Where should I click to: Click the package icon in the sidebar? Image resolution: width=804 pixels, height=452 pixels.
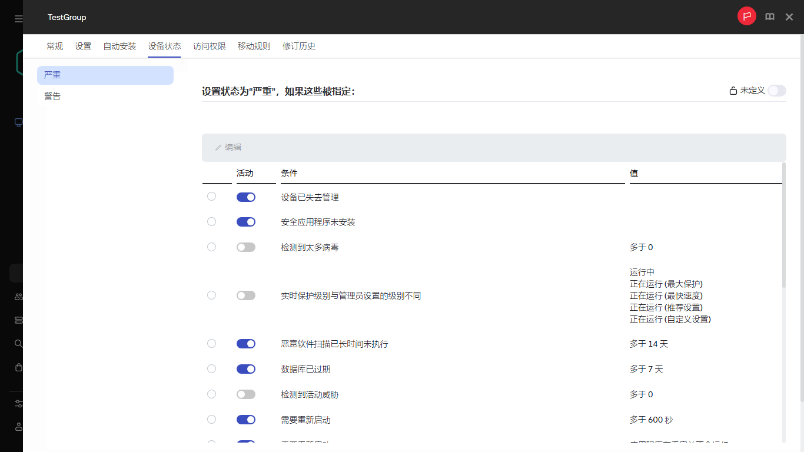click(x=18, y=367)
